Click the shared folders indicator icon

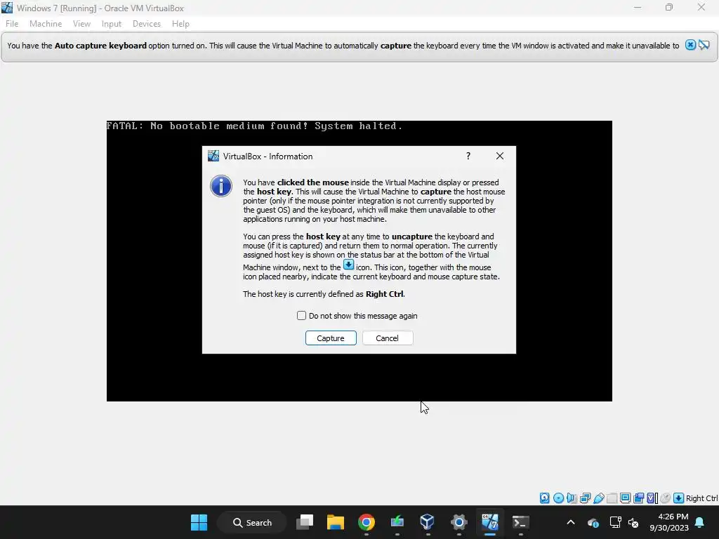click(612, 498)
